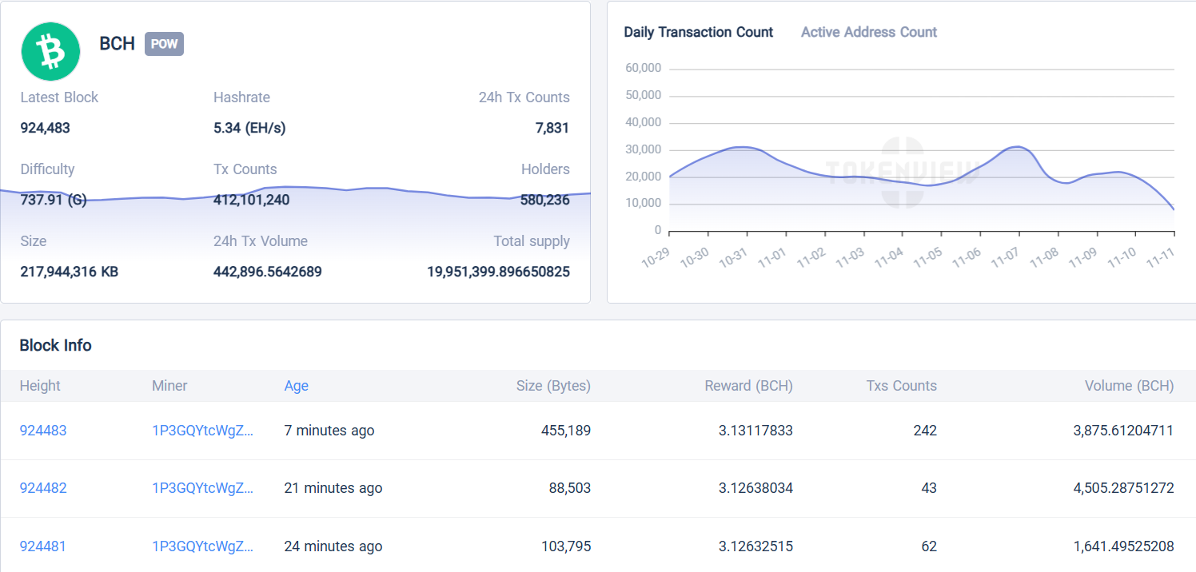Click the BCH coin logo icon
The width and height of the screenshot is (1196, 572).
[50, 51]
